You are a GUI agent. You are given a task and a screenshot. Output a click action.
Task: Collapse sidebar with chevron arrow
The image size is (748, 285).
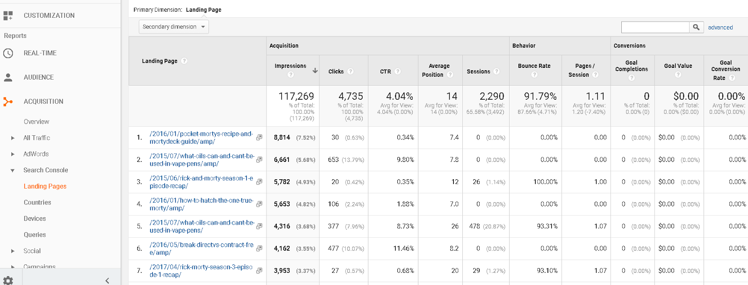107,280
